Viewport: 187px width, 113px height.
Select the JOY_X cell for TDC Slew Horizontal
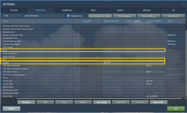155,66
